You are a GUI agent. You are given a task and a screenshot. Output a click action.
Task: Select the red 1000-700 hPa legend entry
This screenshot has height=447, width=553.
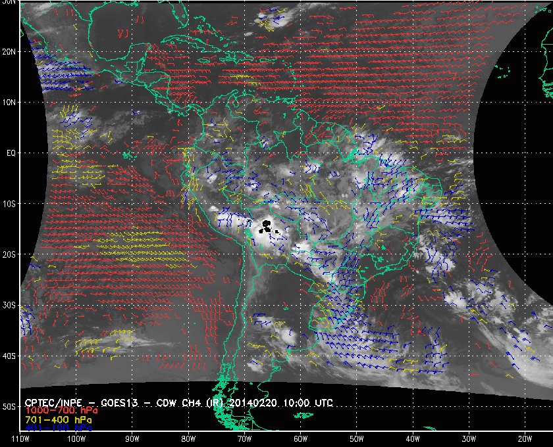pyautogui.click(x=61, y=411)
